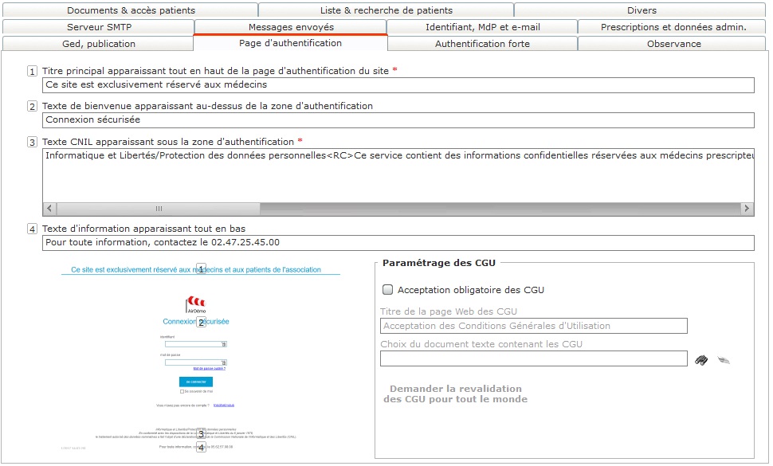
Task: Click the CGU document path field
Action: (533, 358)
